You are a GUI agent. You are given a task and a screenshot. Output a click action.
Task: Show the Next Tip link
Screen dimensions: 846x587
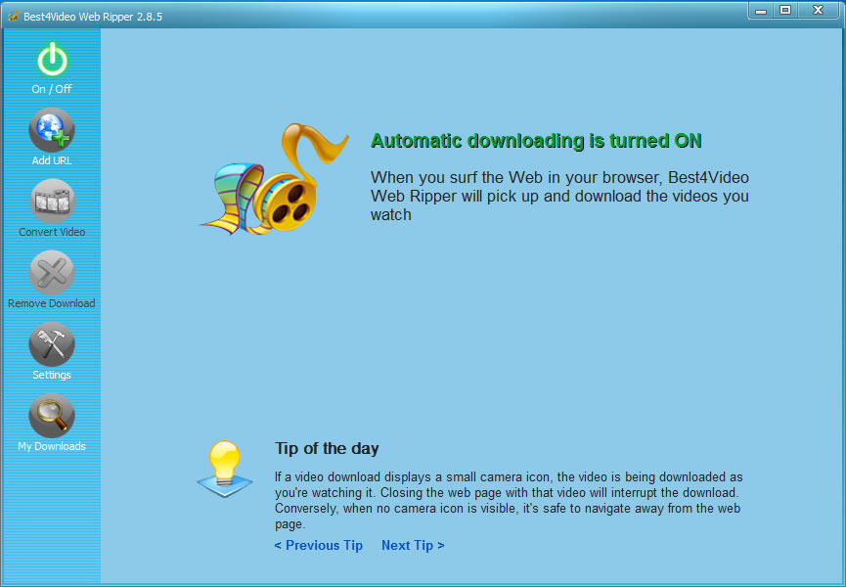pos(413,546)
